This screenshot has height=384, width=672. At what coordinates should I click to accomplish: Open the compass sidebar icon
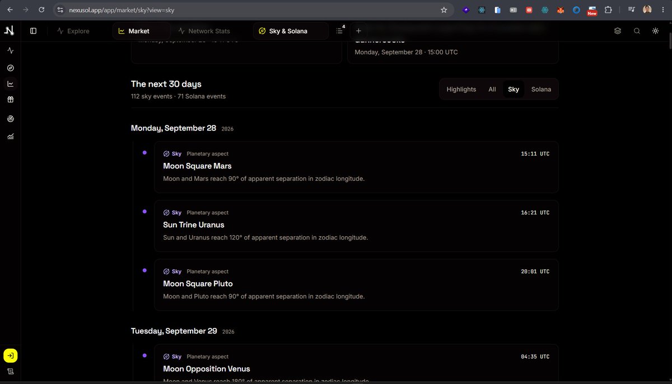[x=10, y=68]
